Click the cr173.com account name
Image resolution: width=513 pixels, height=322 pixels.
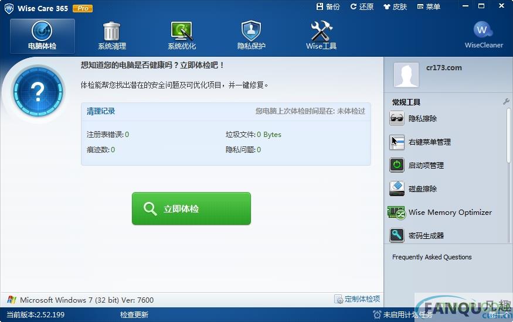tap(444, 68)
